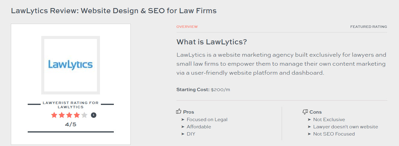This screenshot has width=399, height=146.
Task: Click the Starting Cost $200/m text
Action: pyautogui.click(x=203, y=90)
